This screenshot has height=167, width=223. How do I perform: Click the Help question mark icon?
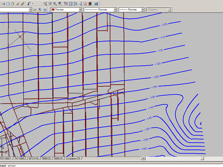coord(96,3)
